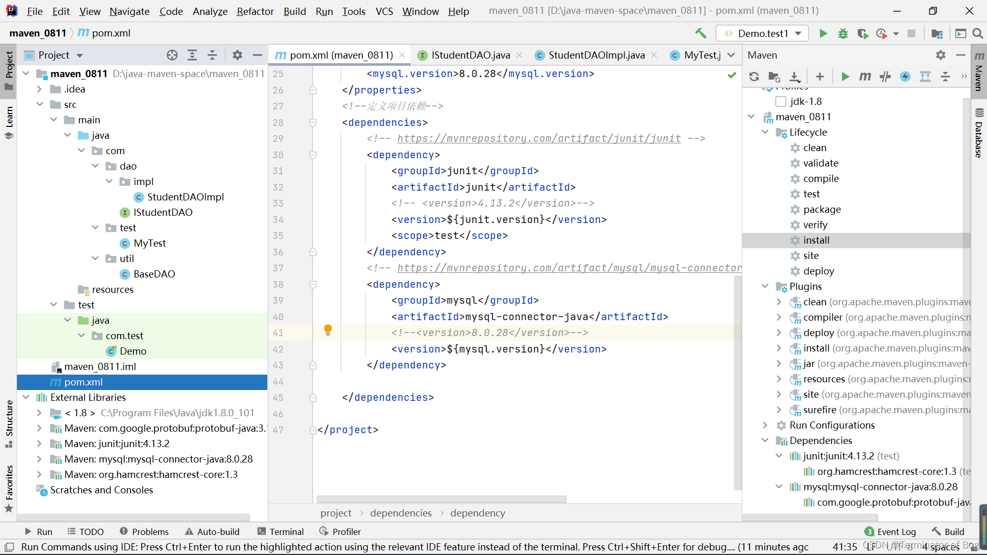Open Project panel settings gear
The height and width of the screenshot is (555, 987).
(x=237, y=55)
